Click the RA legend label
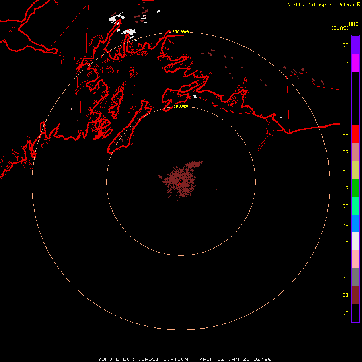This screenshot has width=362, height=362. (345, 206)
